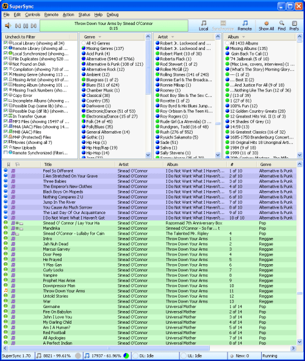Viewport: 305px width, 361px height.
Task: Click the remote library note icon in status bar
Action: (x=87, y=356)
